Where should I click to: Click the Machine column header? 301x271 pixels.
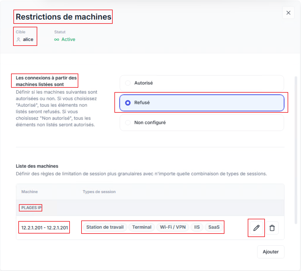(29, 192)
